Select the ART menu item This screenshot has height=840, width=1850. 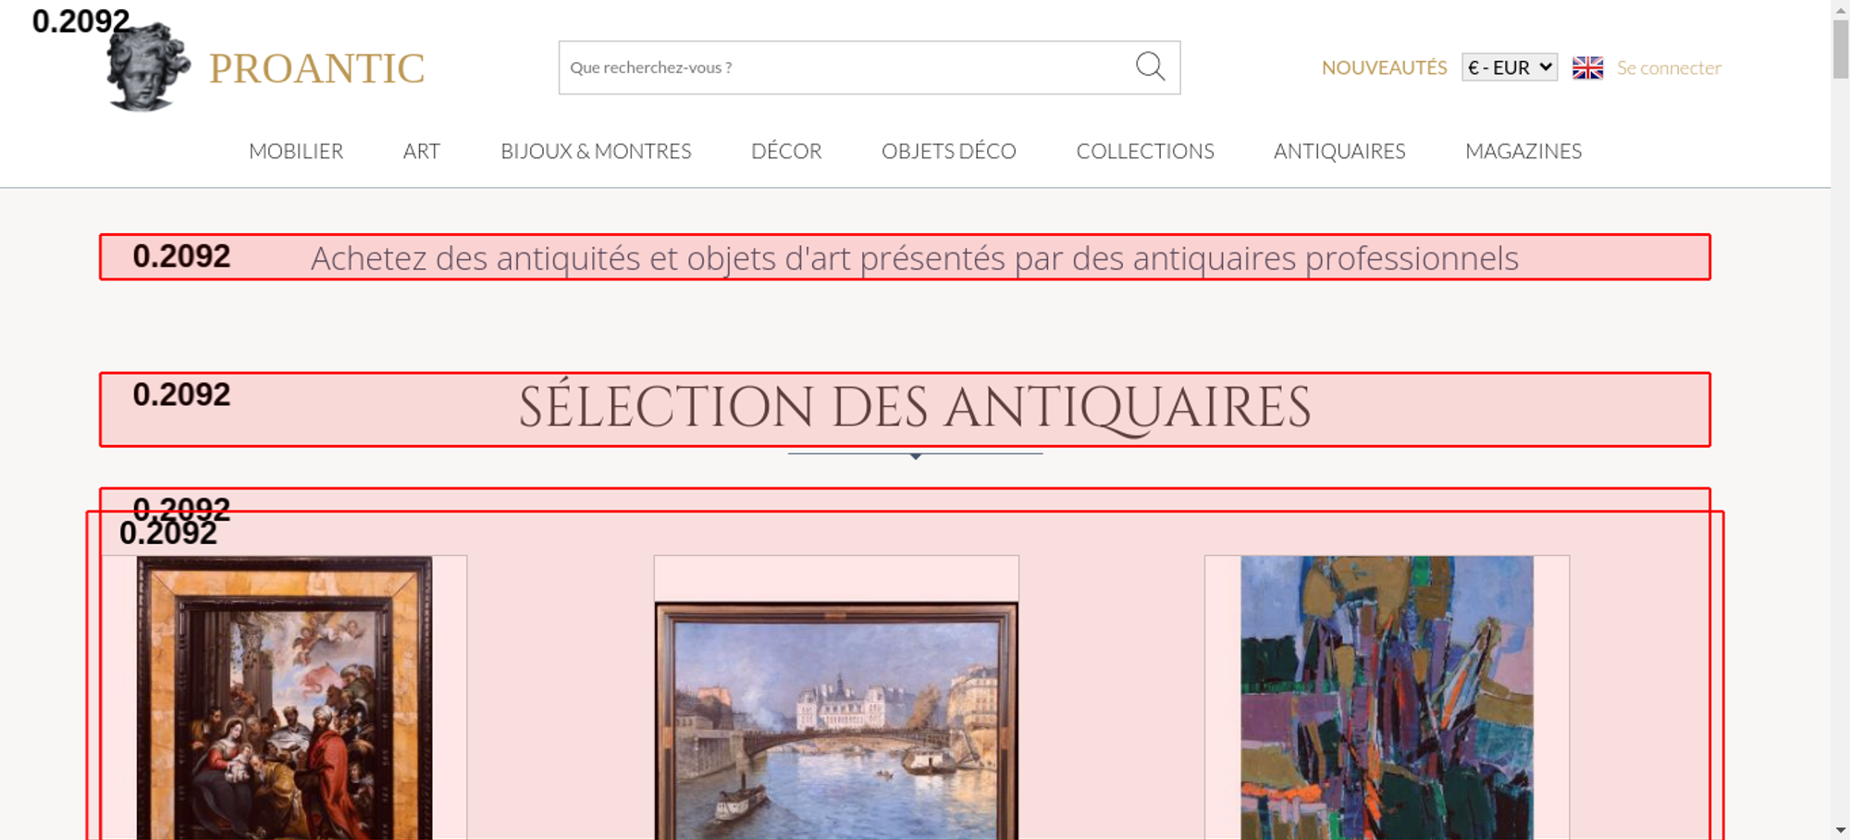coord(422,151)
